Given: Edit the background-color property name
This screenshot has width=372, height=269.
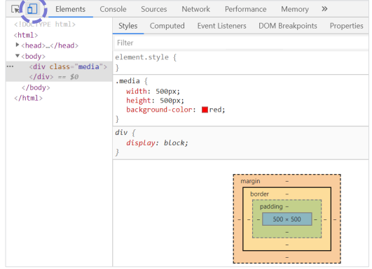Looking at the screenshot, I should [159, 110].
